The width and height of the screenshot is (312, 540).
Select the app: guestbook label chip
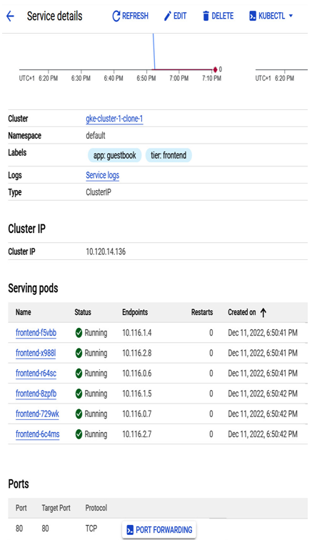(x=115, y=155)
